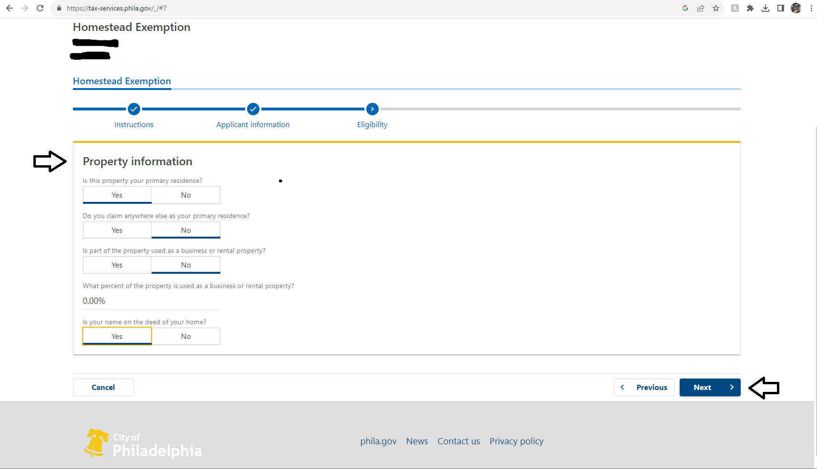Click the Next button

710,388
